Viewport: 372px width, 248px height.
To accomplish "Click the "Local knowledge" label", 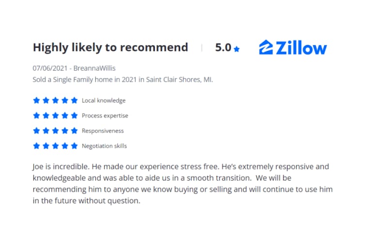I will click(104, 101).
